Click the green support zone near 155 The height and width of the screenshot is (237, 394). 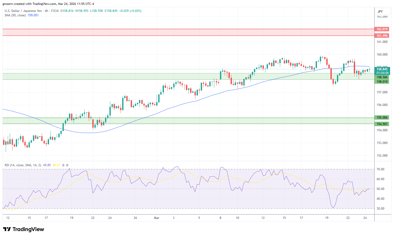coord(188,121)
